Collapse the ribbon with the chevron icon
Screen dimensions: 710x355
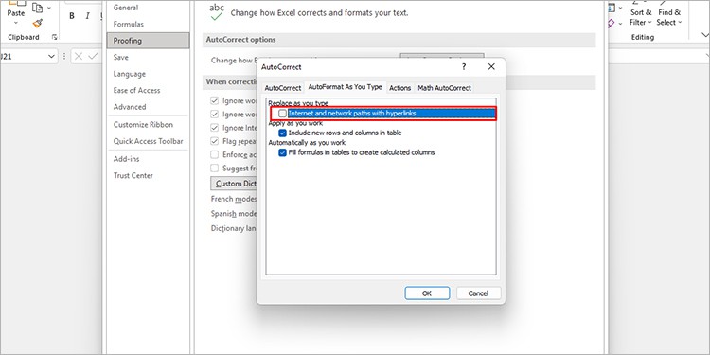(x=705, y=35)
